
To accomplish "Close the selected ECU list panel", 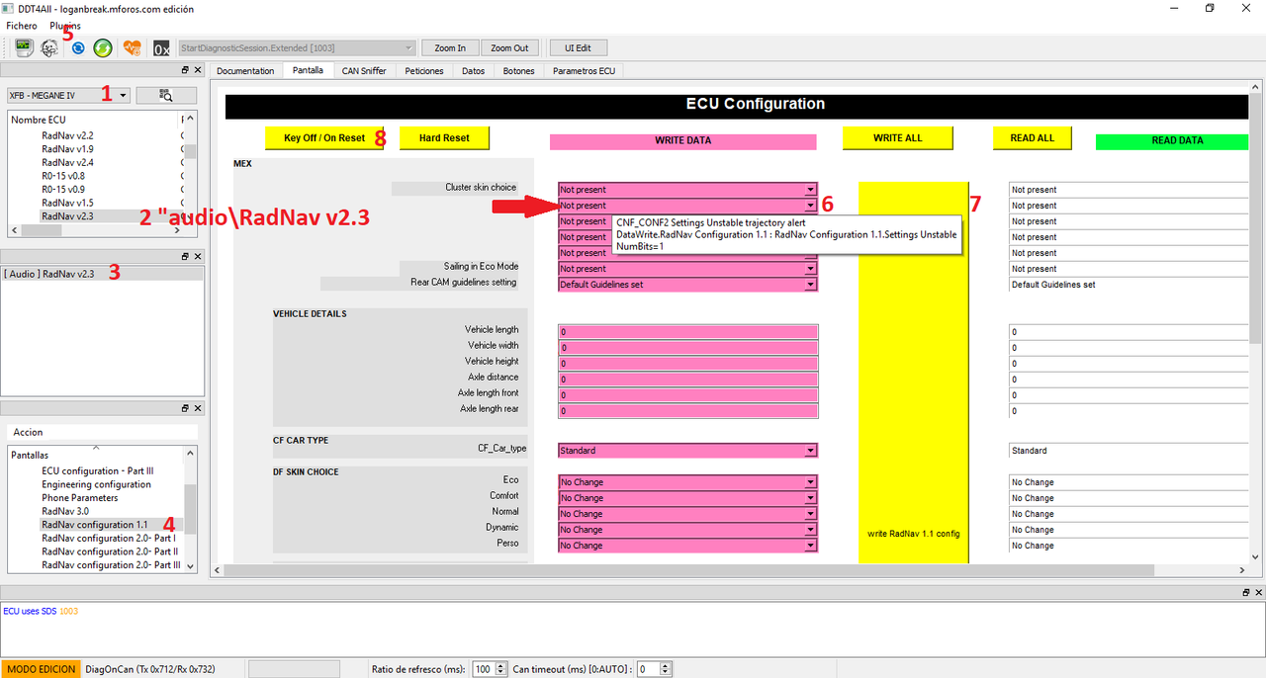I will (x=197, y=256).
